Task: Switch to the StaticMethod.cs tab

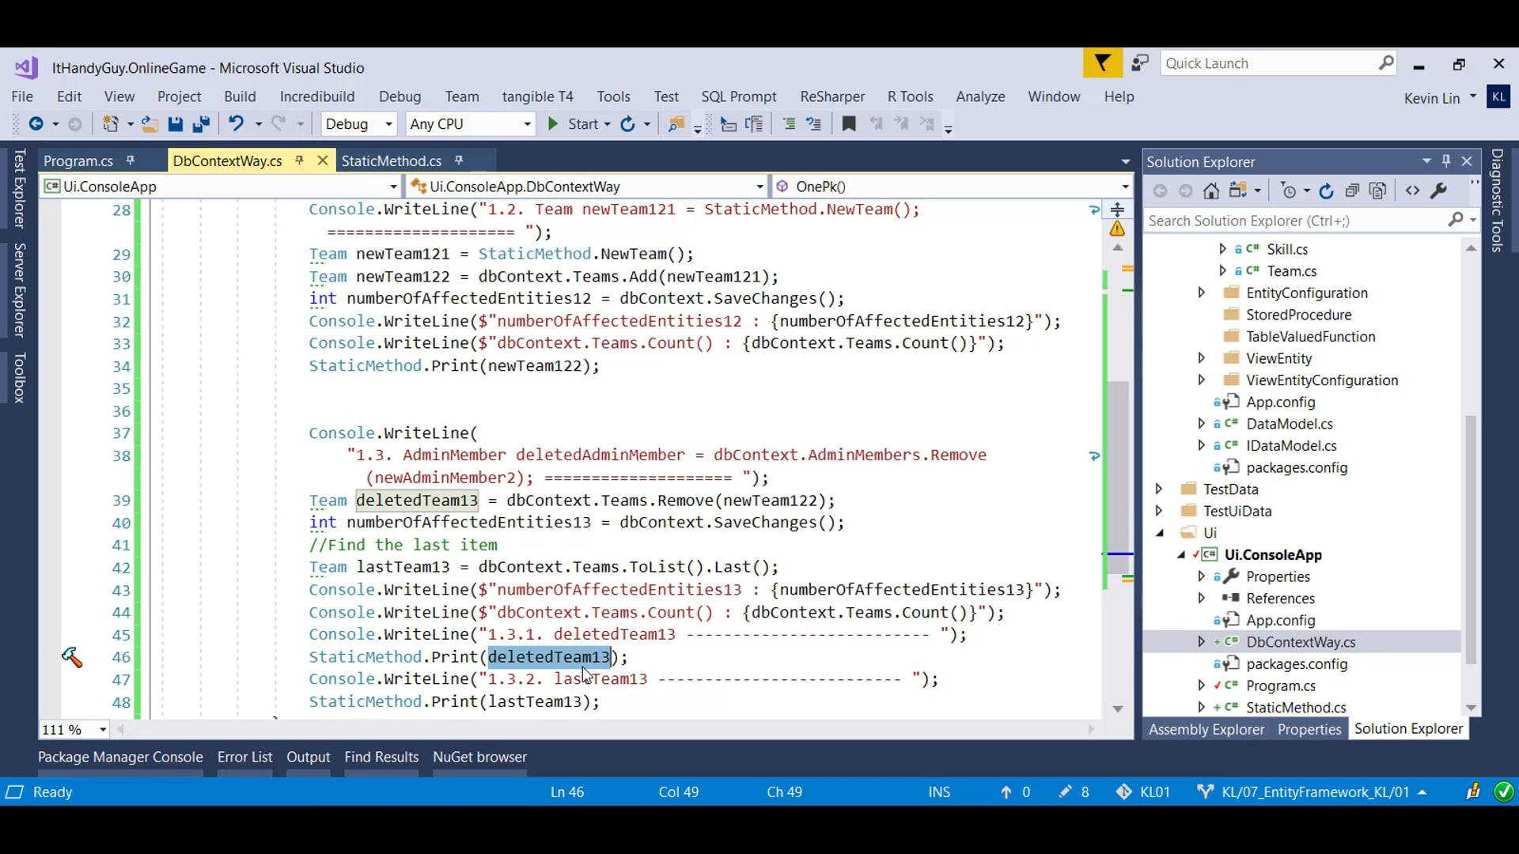Action: (x=392, y=161)
